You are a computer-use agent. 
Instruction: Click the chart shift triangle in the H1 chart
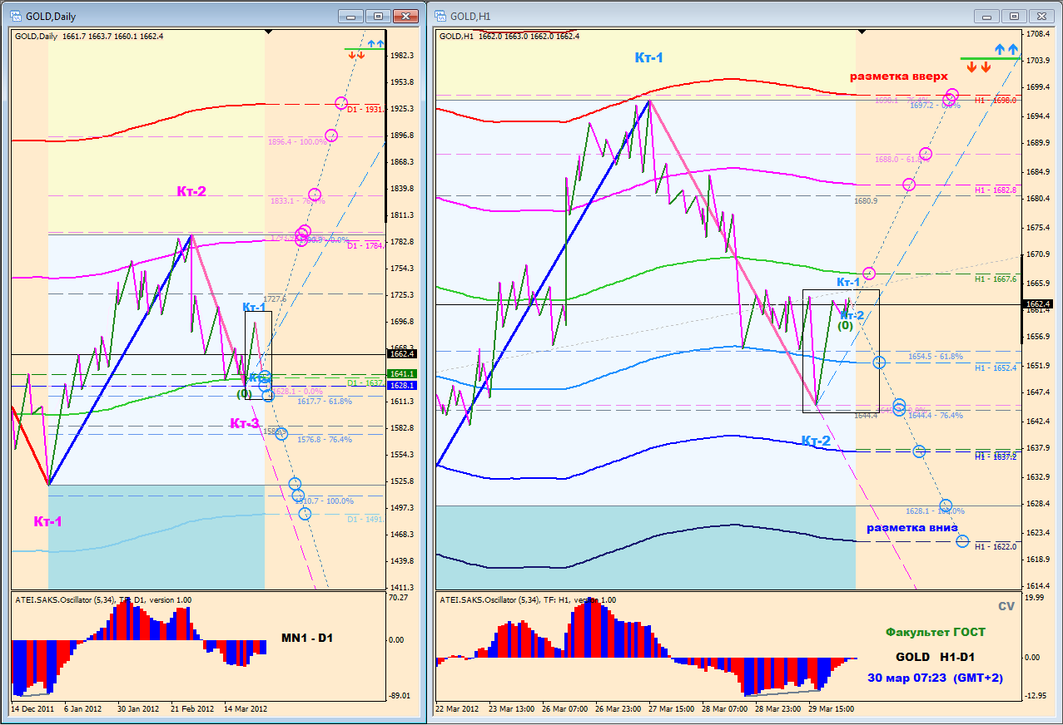point(860,32)
